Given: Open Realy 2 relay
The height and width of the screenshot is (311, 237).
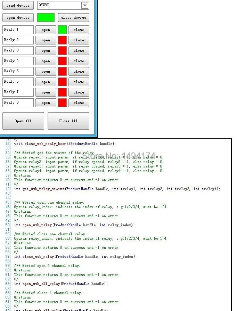Looking at the screenshot, I should coord(46,40).
